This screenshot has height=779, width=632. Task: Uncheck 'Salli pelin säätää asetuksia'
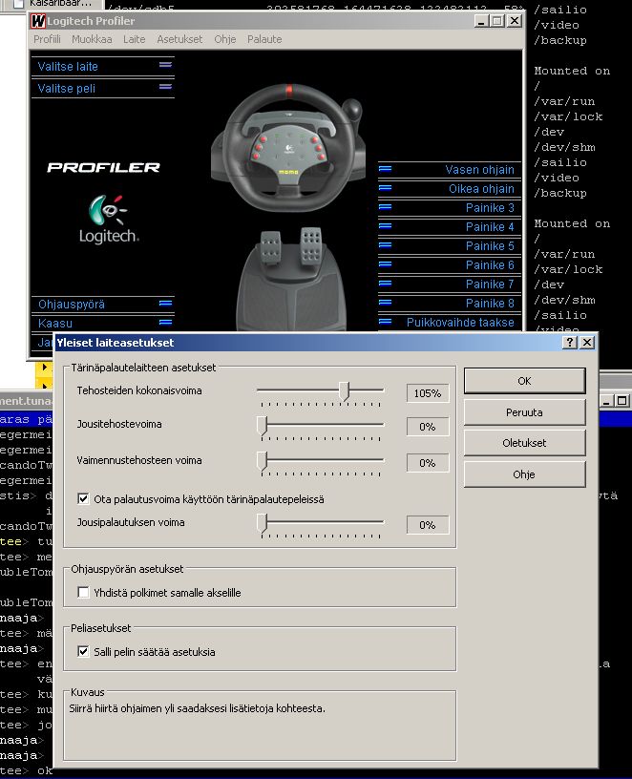83,652
